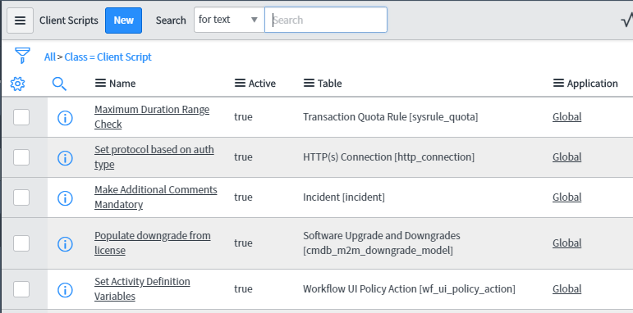Sort by the Name column header
This screenshot has width=633, height=313.
122,84
